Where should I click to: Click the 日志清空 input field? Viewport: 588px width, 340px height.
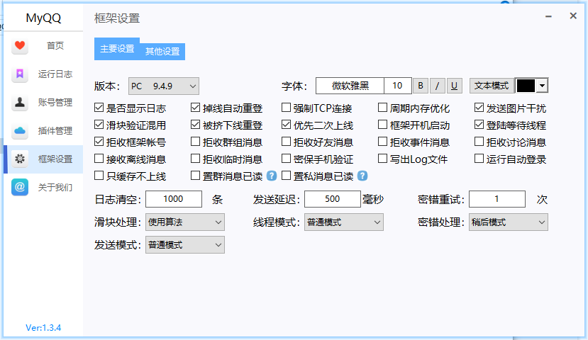pyautogui.click(x=173, y=199)
